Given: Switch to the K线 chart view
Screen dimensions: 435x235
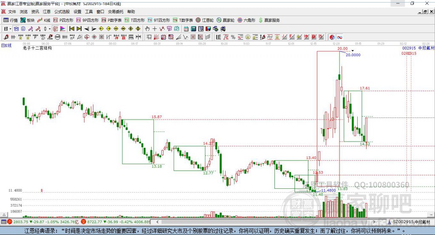Looking at the screenshot, I should [44, 20].
